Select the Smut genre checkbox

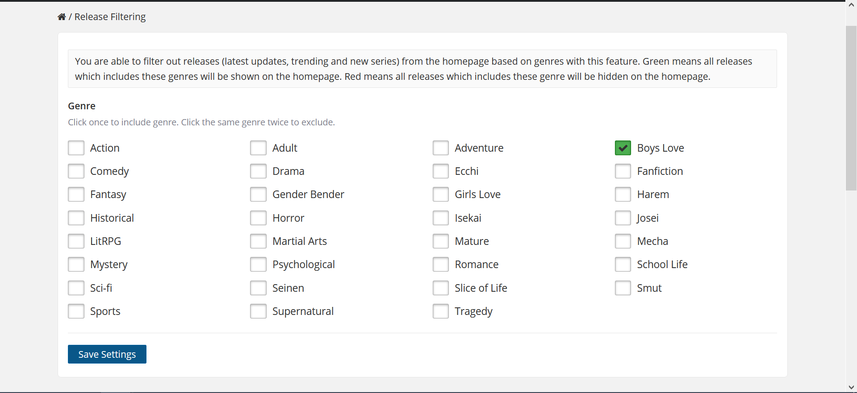[x=623, y=288]
